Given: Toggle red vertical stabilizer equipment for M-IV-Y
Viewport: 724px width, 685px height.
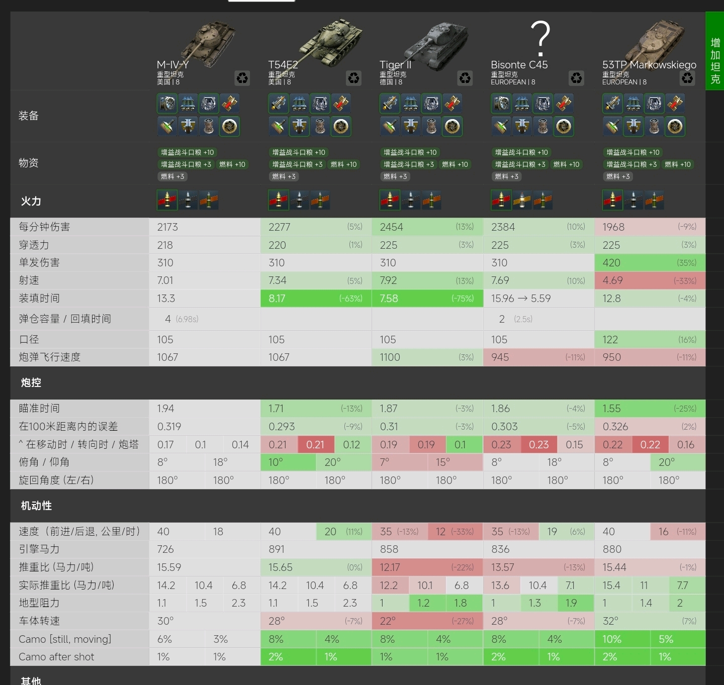Looking at the screenshot, I should click(x=229, y=104).
